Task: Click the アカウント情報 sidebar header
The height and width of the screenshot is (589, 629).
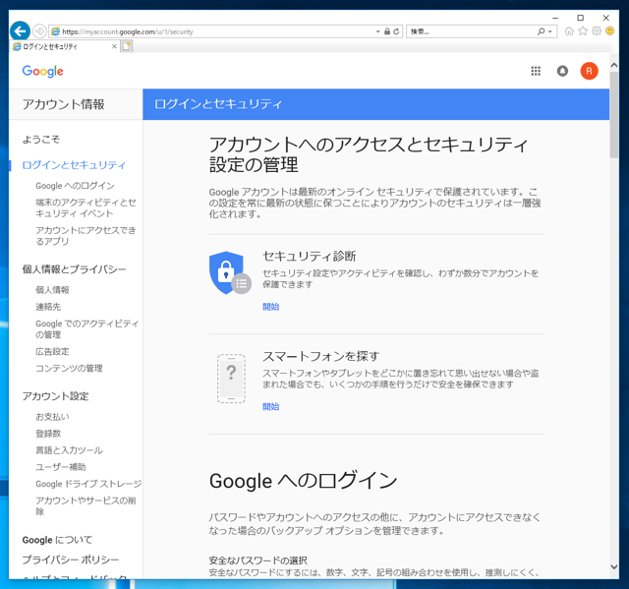Action: tap(63, 104)
